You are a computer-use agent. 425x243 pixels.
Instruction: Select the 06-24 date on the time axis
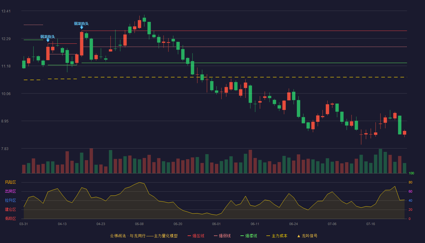(294, 224)
